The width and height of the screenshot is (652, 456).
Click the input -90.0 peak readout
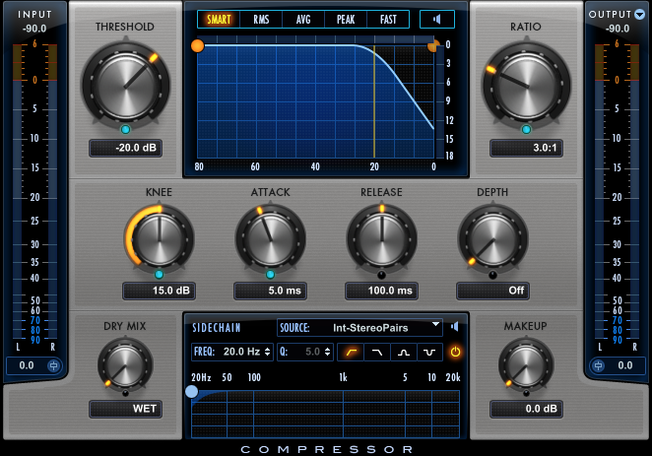click(34, 29)
